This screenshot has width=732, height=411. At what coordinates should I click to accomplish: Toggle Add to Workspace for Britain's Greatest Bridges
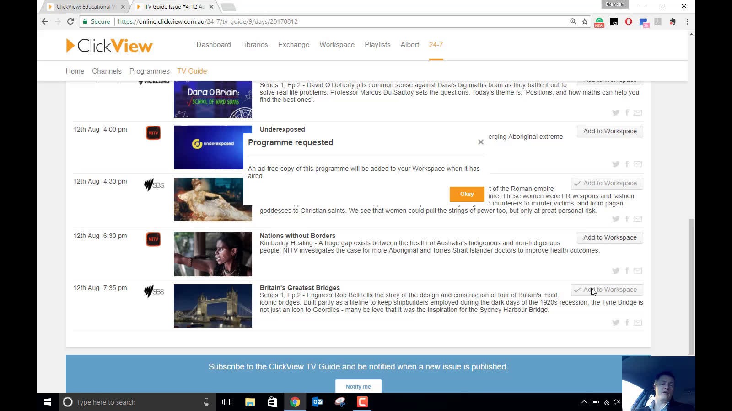[607, 290]
